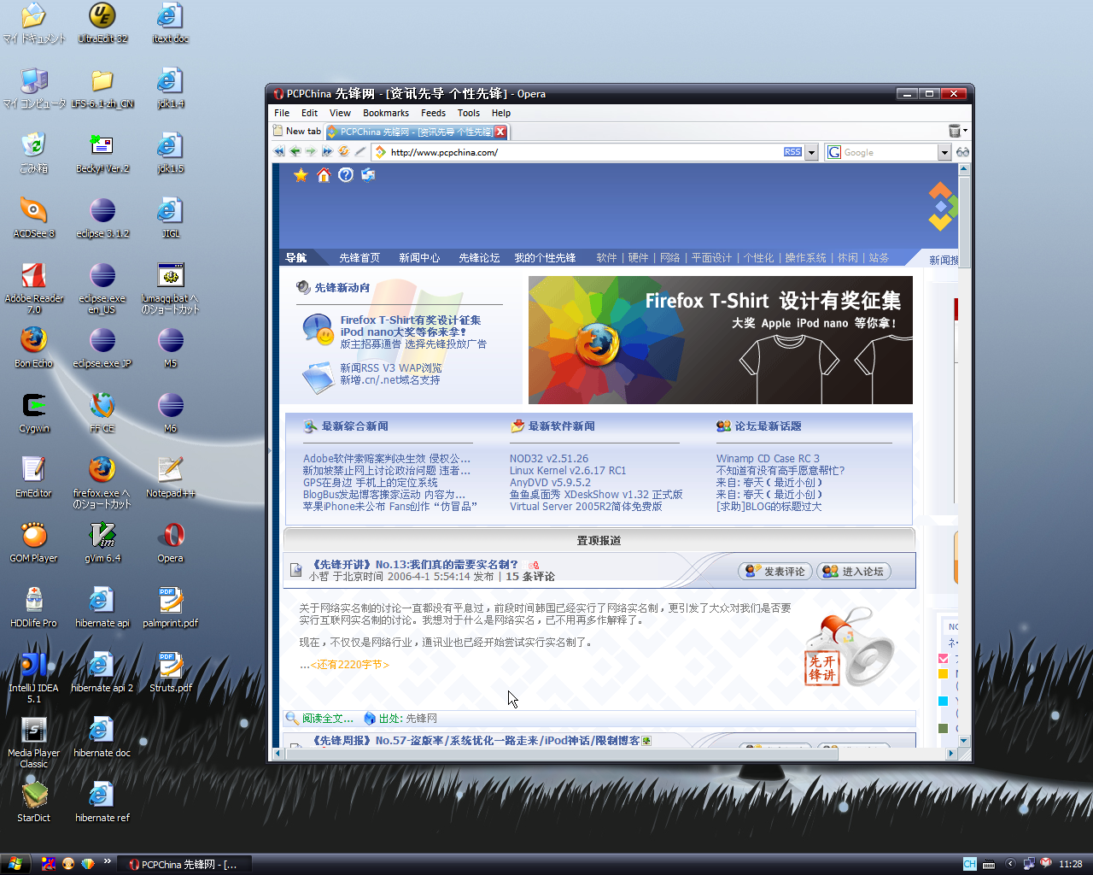Open the Notepad++ desktop icon
Screen dimensions: 1093x875
[171, 478]
